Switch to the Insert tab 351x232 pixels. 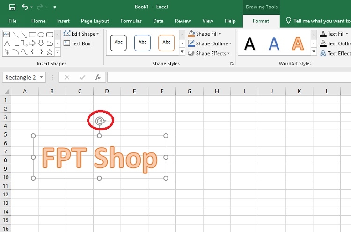tap(63, 21)
